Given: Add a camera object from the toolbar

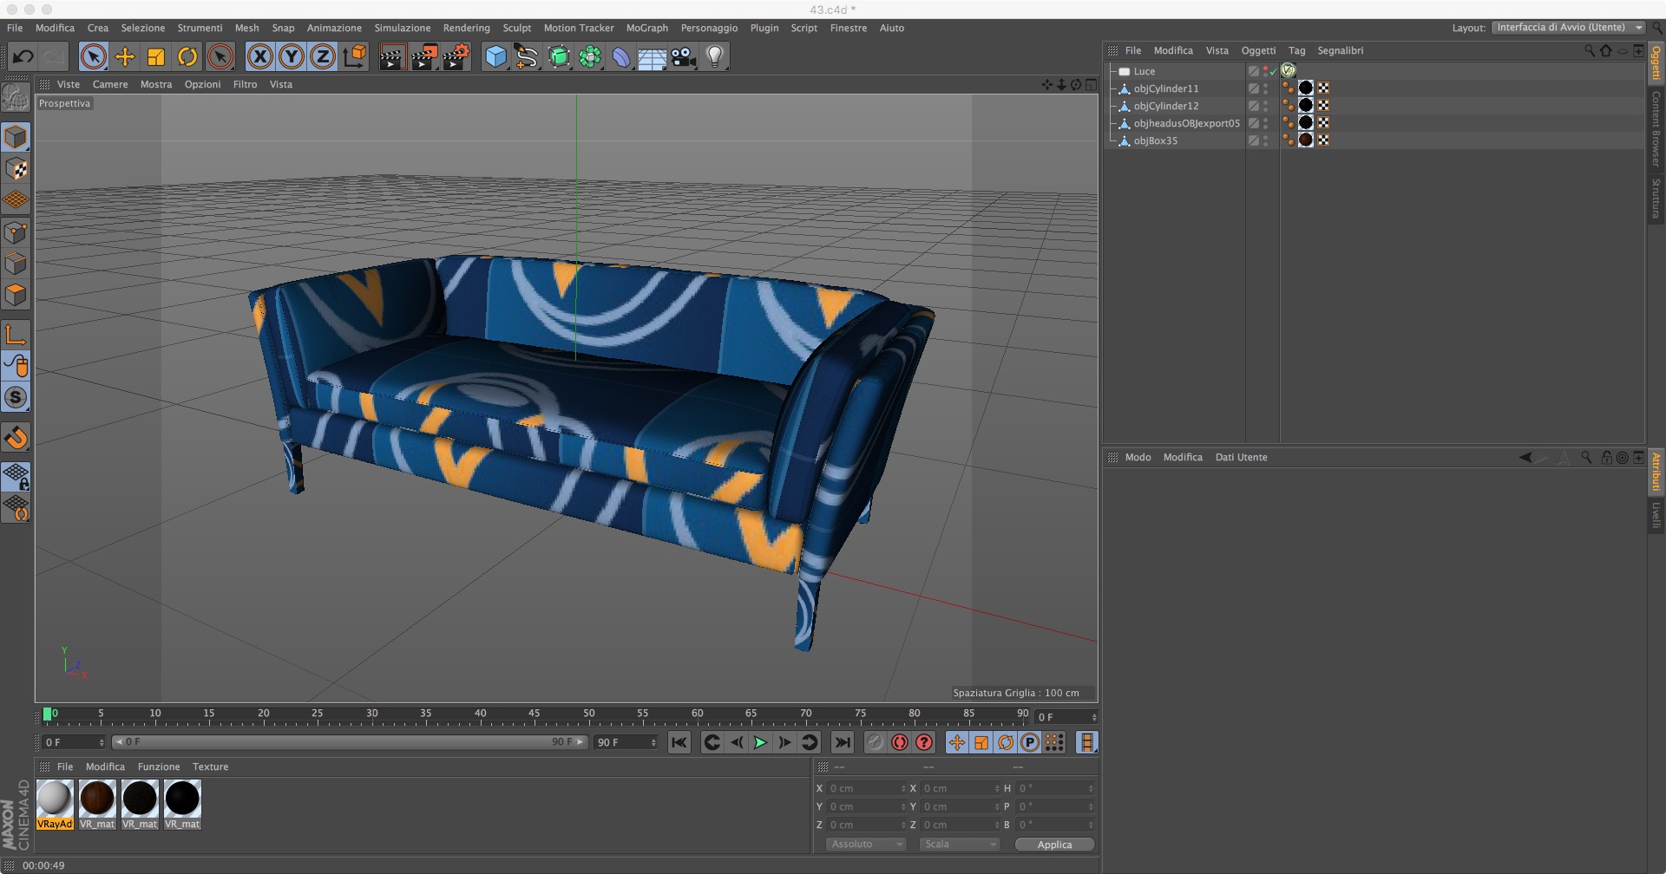Looking at the screenshot, I should [x=684, y=57].
